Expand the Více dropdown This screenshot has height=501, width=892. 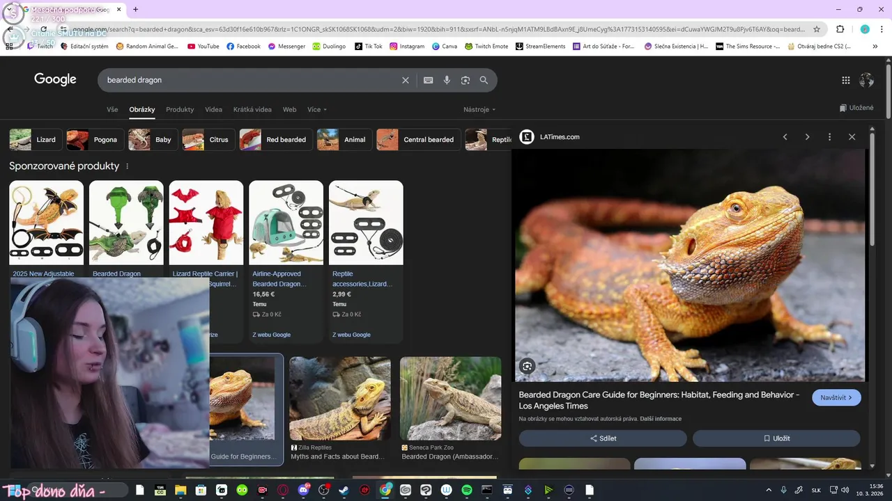317,110
